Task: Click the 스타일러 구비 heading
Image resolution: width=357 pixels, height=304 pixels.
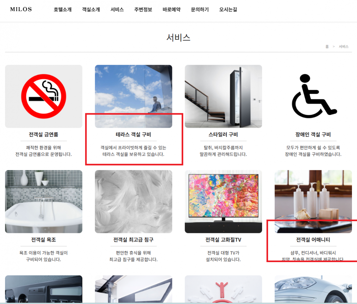Action: click(x=223, y=135)
